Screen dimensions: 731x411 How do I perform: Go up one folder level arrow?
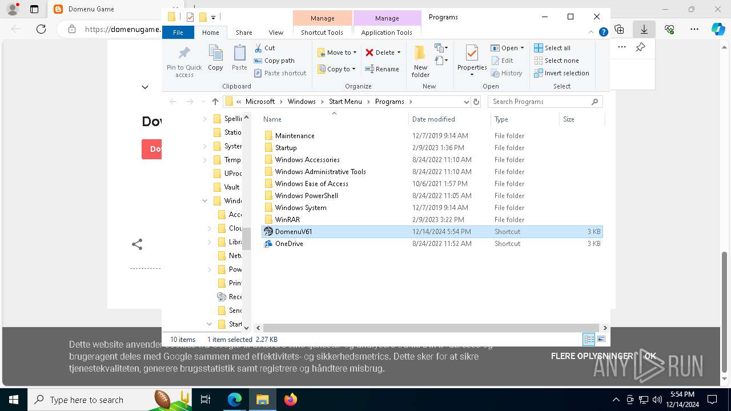pyautogui.click(x=215, y=102)
